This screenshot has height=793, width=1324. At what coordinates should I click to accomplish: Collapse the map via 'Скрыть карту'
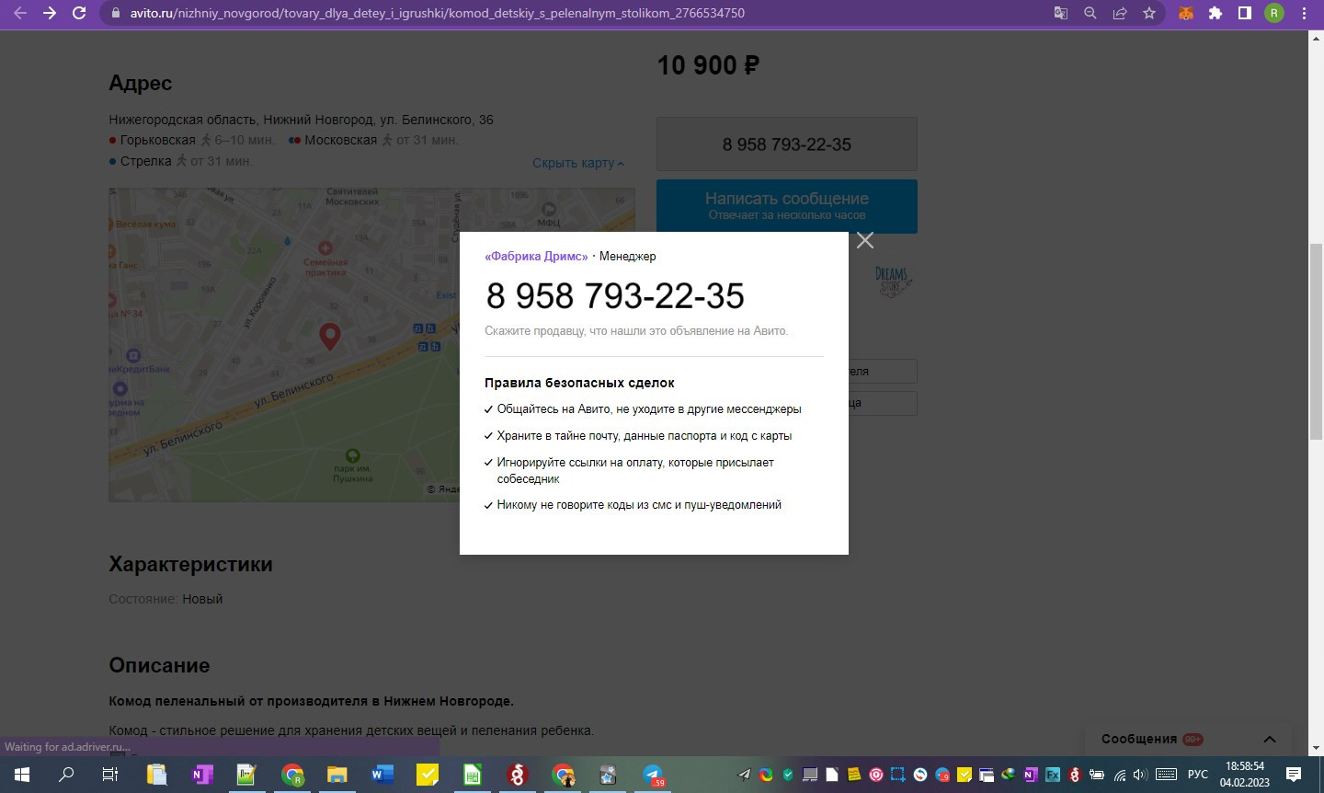click(x=578, y=163)
